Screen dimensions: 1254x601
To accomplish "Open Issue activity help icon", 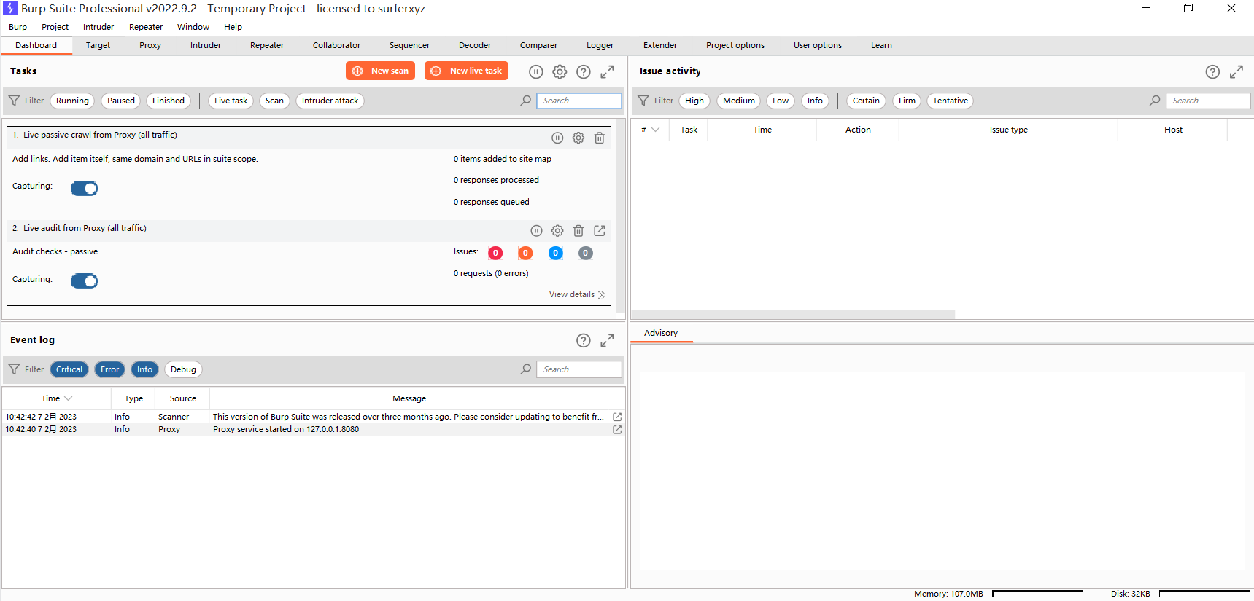I will pos(1212,71).
